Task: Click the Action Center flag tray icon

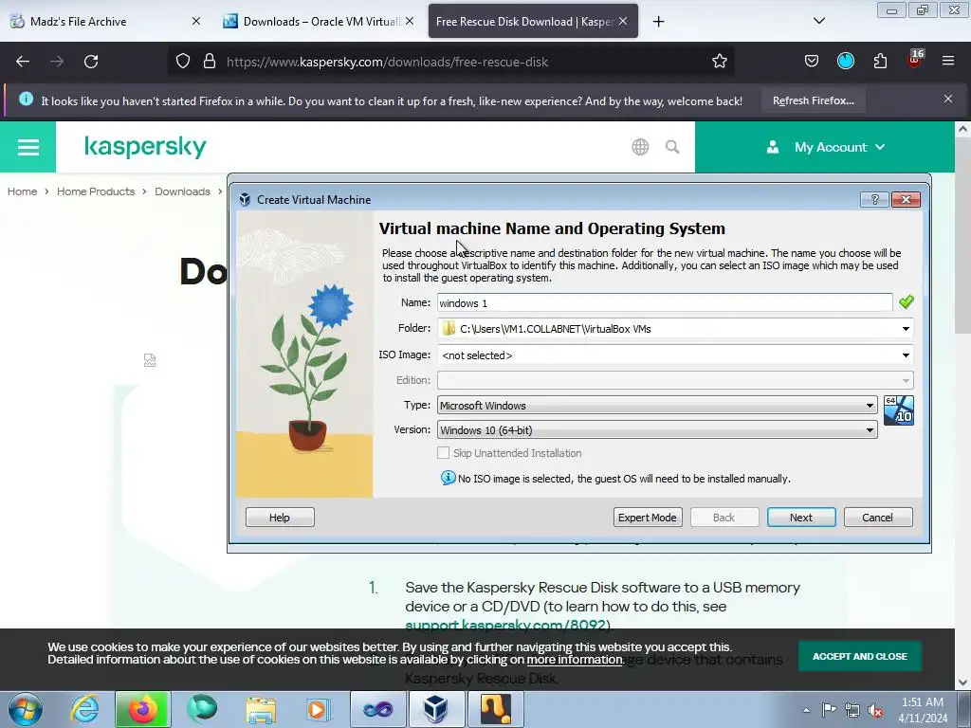Action: pyautogui.click(x=829, y=709)
